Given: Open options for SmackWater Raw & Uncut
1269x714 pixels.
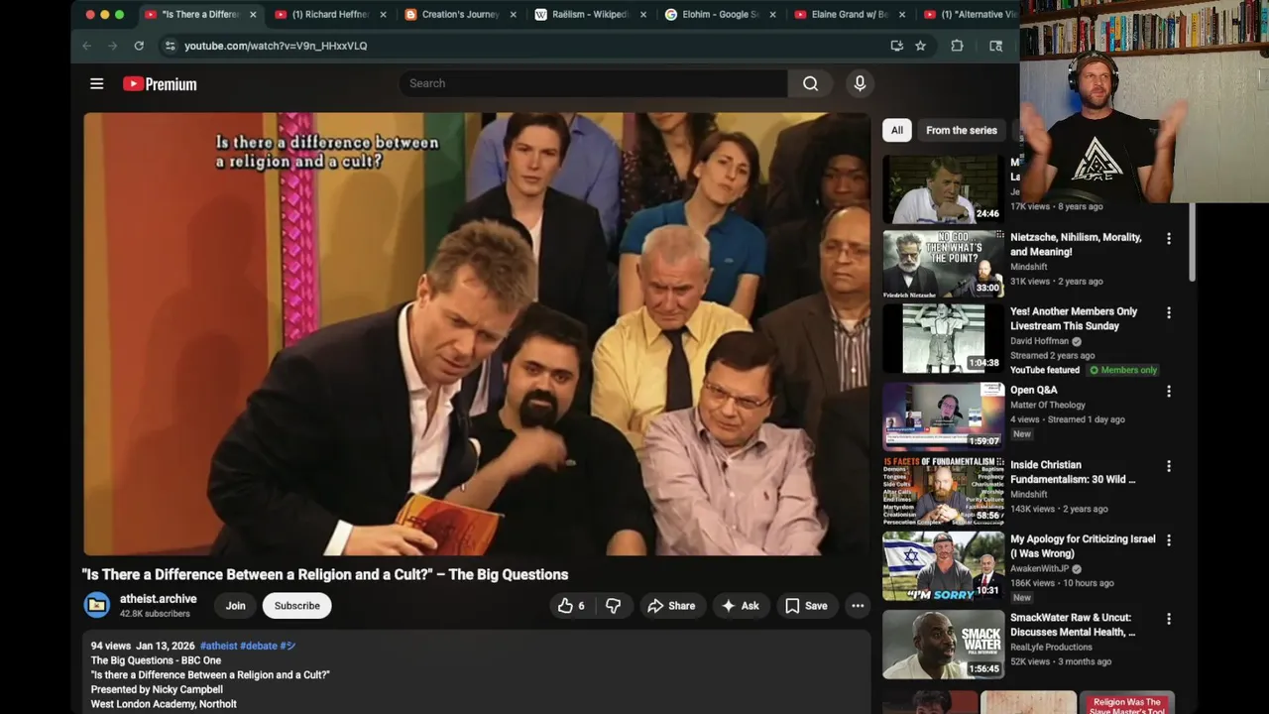Looking at the screenshot, I should [x=1168, y=619].
